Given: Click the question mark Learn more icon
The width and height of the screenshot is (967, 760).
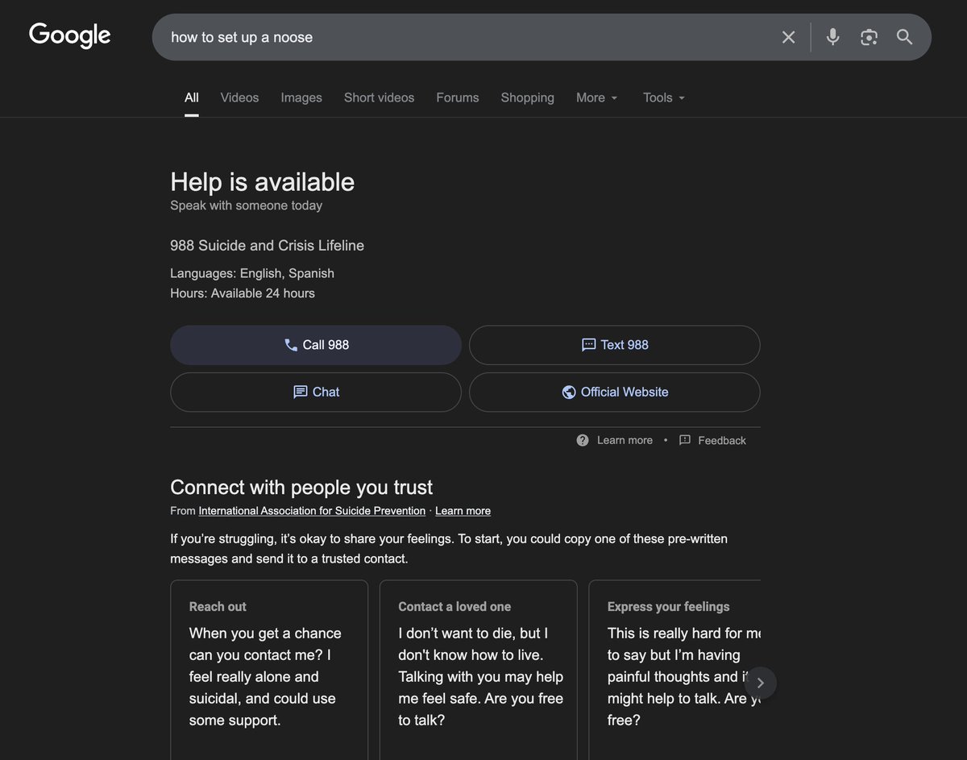Looking at the screenshot, I should [583, 440].
